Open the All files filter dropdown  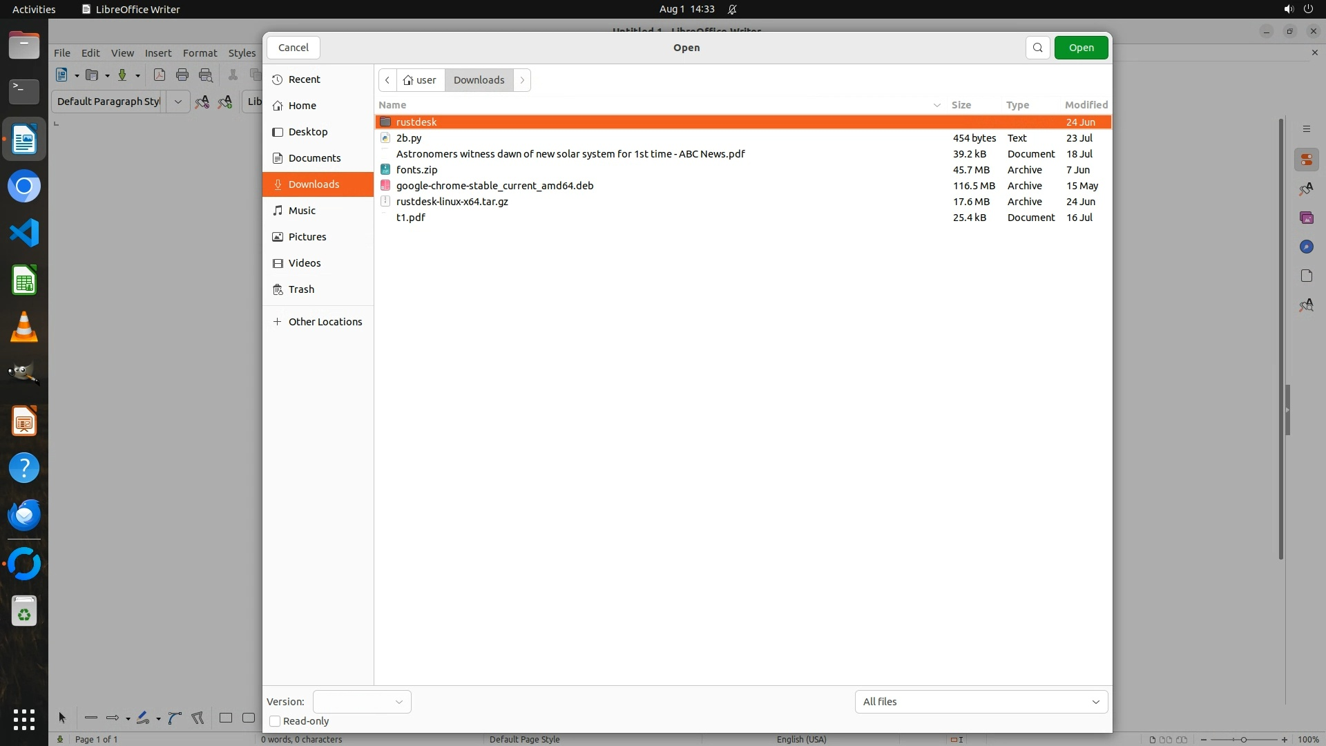(x=981, y=702)
